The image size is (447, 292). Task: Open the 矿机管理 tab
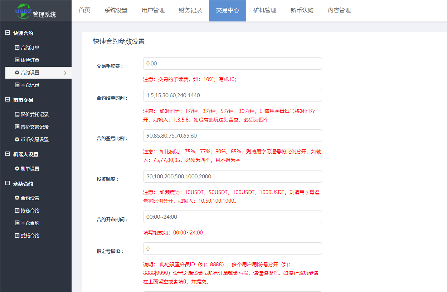[264, 10]
